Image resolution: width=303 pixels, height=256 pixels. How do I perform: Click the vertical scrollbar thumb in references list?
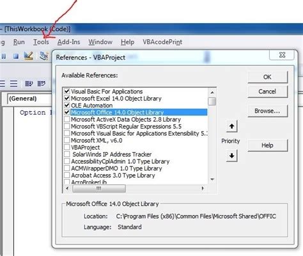coord(212,101)
